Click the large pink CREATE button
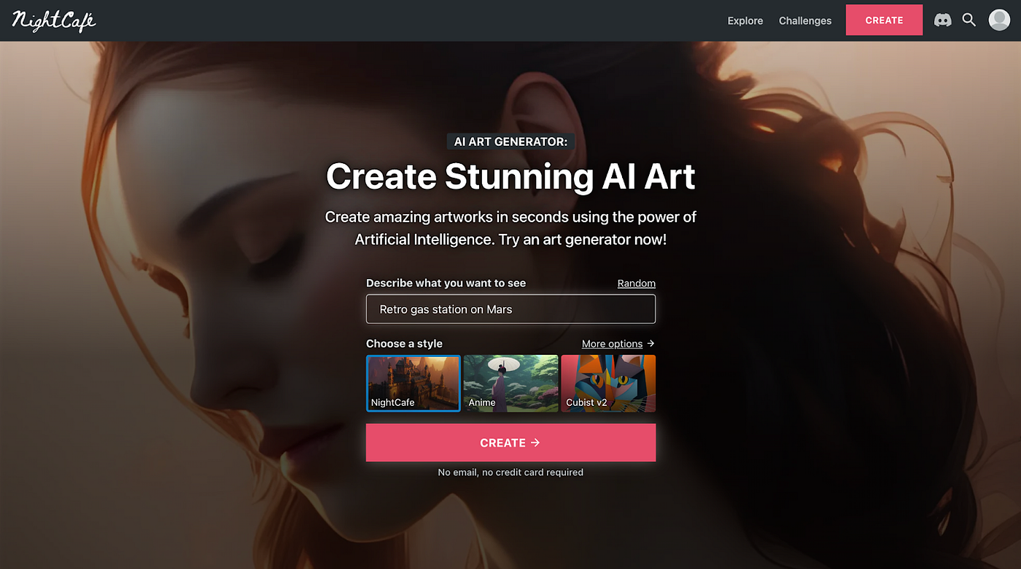 tap(510, 442)
